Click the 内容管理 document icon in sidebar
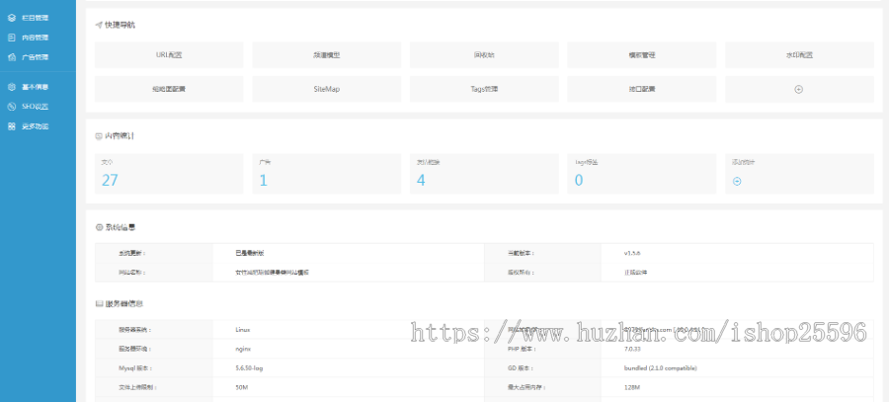Screen dimensions: 889x402 point(11,38)
